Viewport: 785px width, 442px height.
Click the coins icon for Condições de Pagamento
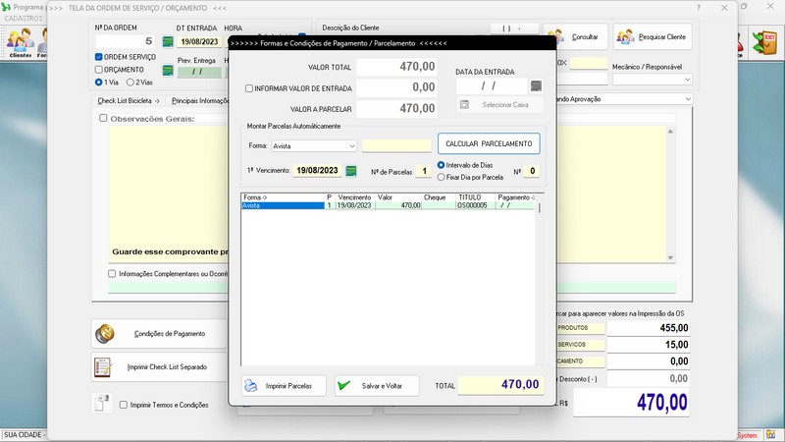tap(104, 334)
